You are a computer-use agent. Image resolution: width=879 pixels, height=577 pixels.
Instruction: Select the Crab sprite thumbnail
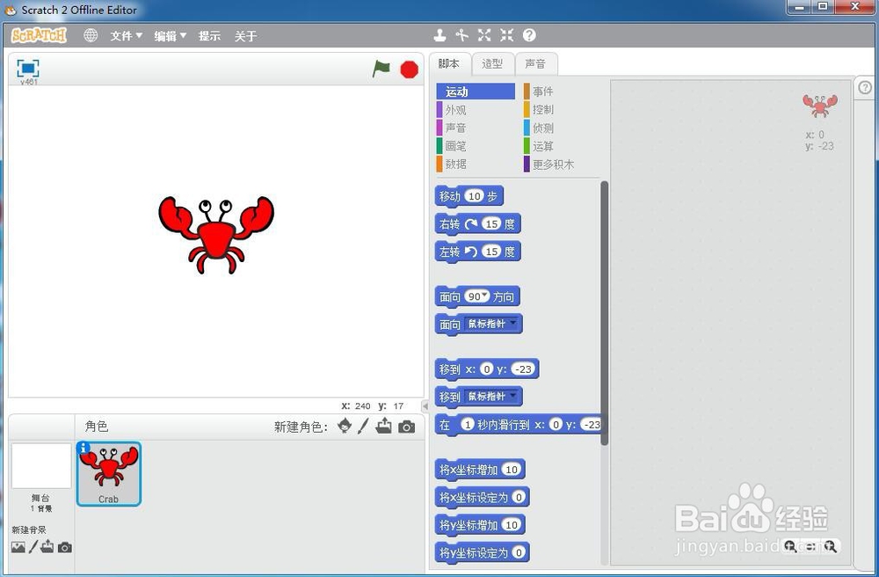pos(109,474)
